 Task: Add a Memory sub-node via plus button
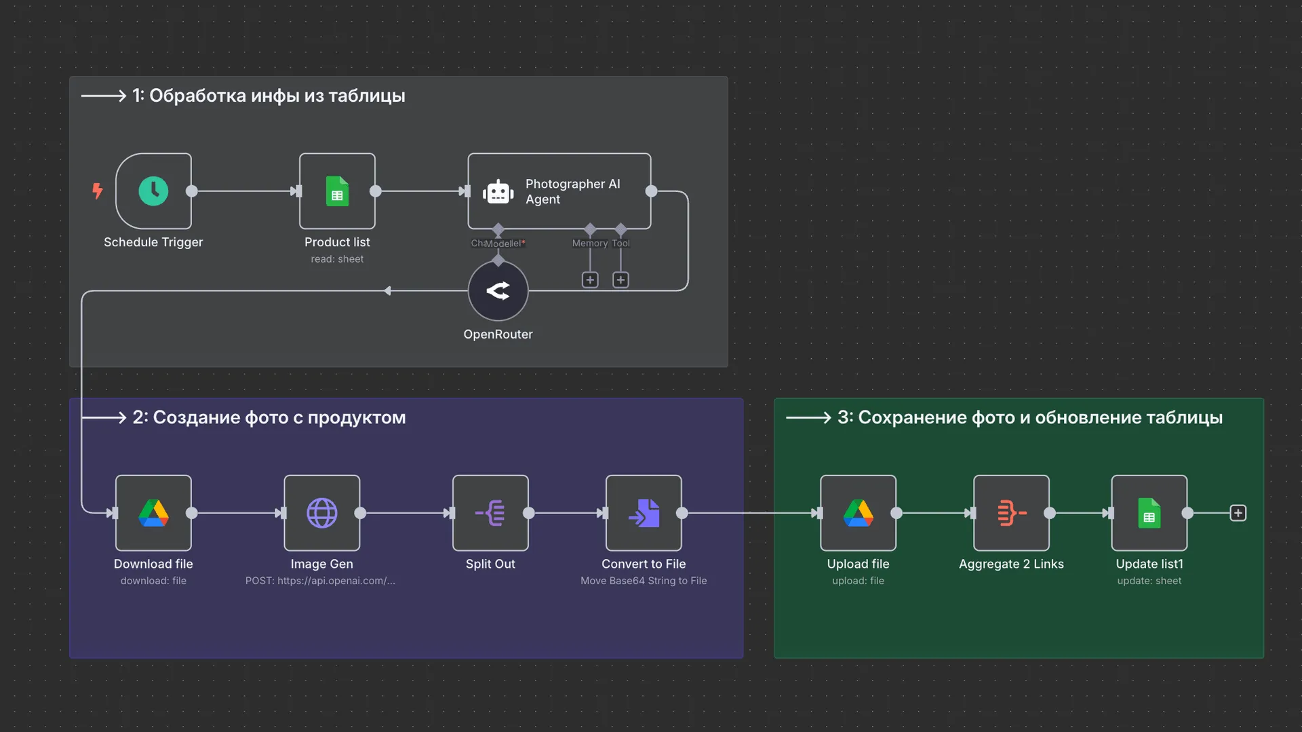[590, 280]
